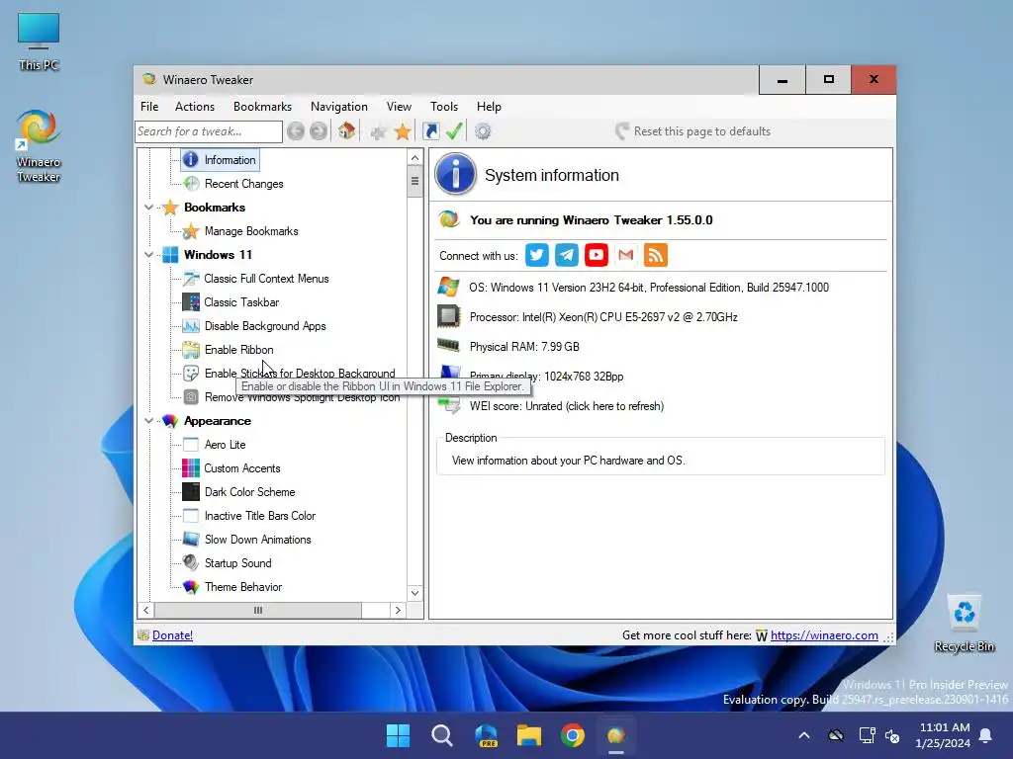Open the Recycle Bin desktop icon
The image size is (1013, 759).
point(964,624)
